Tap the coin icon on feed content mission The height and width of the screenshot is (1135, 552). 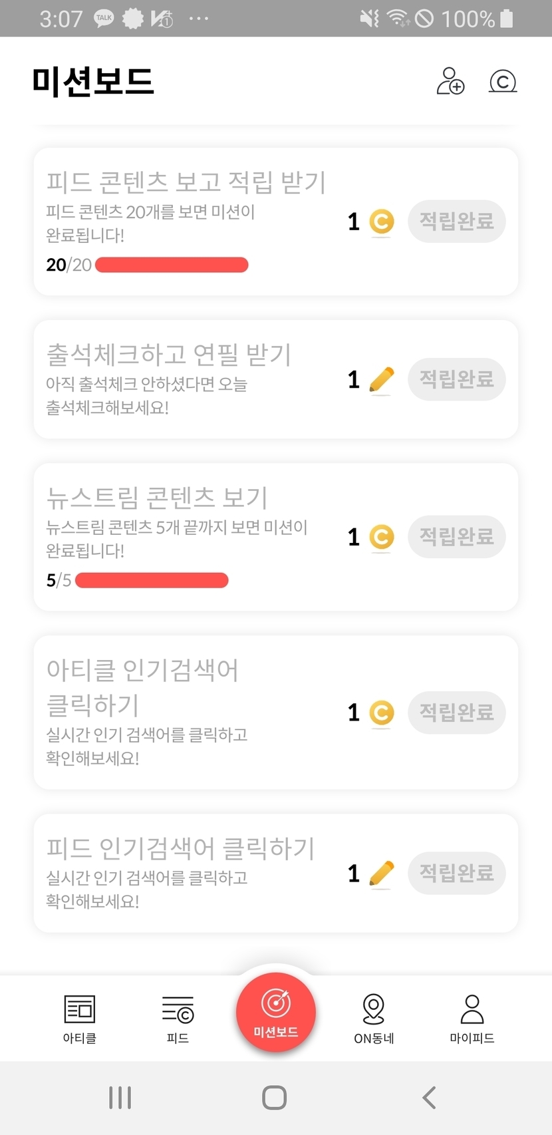coord(381,222)
